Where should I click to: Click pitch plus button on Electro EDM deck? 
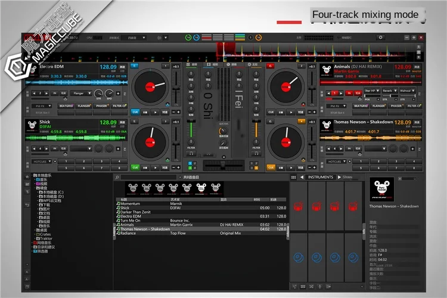[x=178, y=112]
